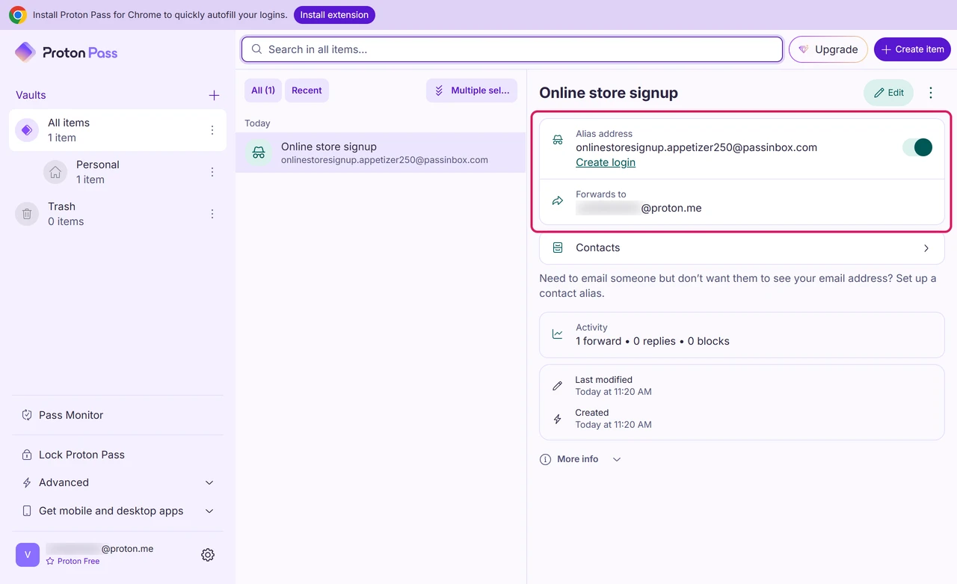The image size is (957, 584).
Task: Disable the alias address toggle
Action: [917, 147]
